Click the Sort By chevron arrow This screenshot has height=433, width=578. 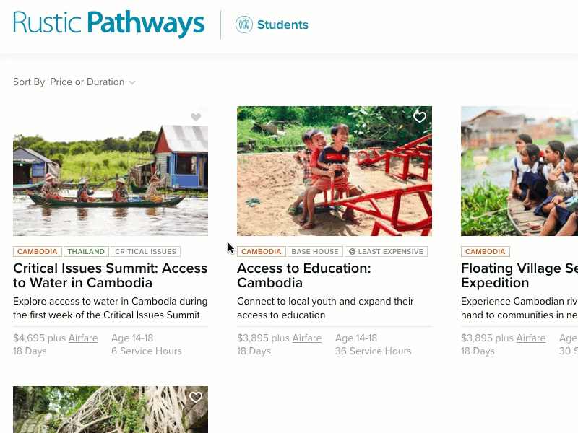click(x=132, y=82)
